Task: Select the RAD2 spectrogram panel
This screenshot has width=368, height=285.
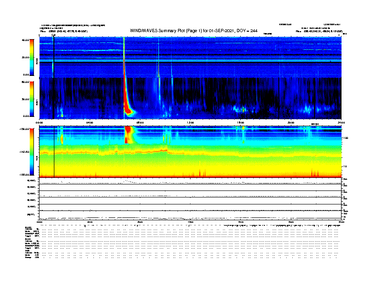Action: (x=190, y=57)
